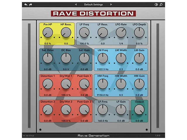Click the Distortion 2 knob
The width and height of the screenshot is (187, 140).
tap(48, 110)
